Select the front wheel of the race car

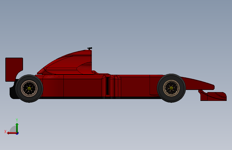(x=171, y=88)
